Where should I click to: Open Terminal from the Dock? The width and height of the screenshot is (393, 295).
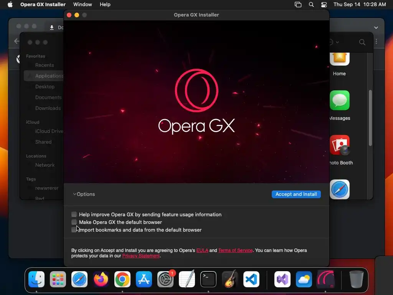pos(208,279)
